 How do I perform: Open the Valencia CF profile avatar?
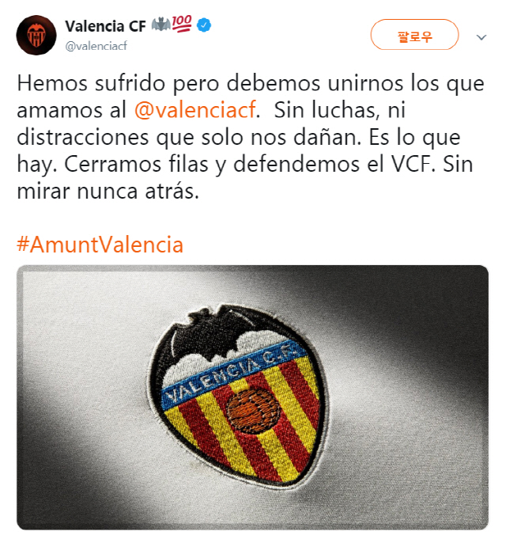click(x=36, y=35)
